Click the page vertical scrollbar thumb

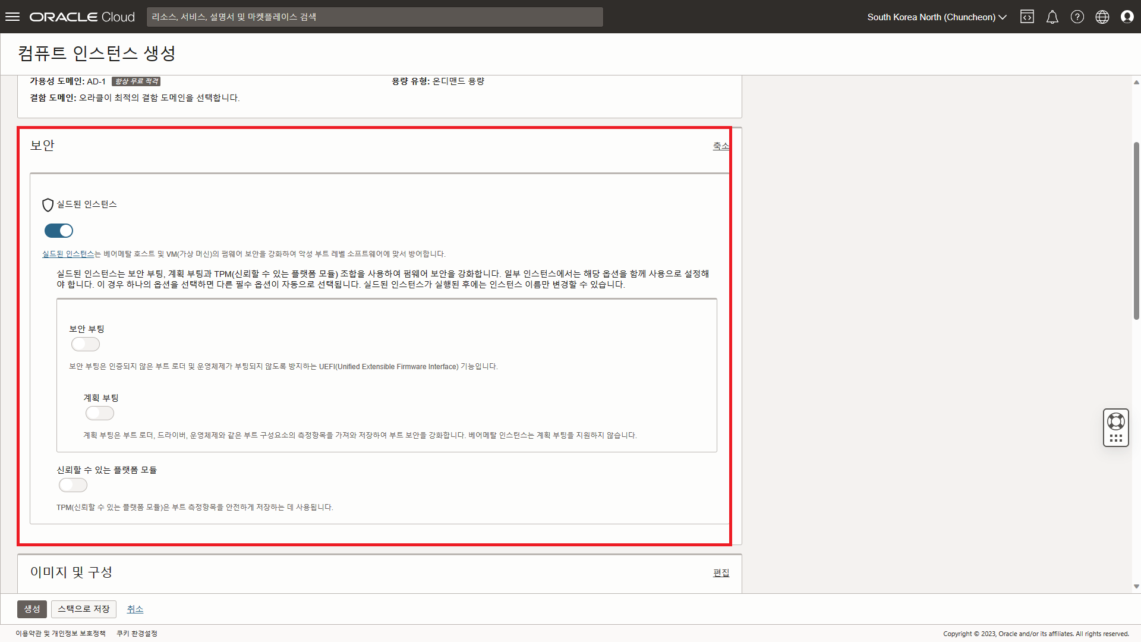click(1136, 231)
